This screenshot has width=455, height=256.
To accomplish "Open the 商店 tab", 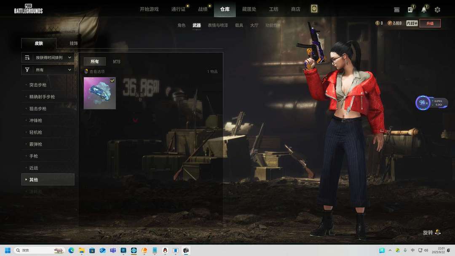I will [295, 9].
